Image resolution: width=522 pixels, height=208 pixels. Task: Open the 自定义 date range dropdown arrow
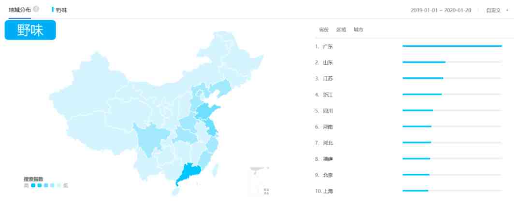coord(507,10)
